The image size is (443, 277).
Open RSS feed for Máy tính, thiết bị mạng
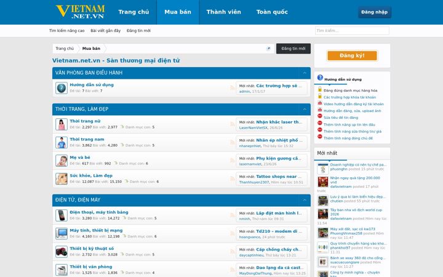pyautogui.click(x=232, y=233)
